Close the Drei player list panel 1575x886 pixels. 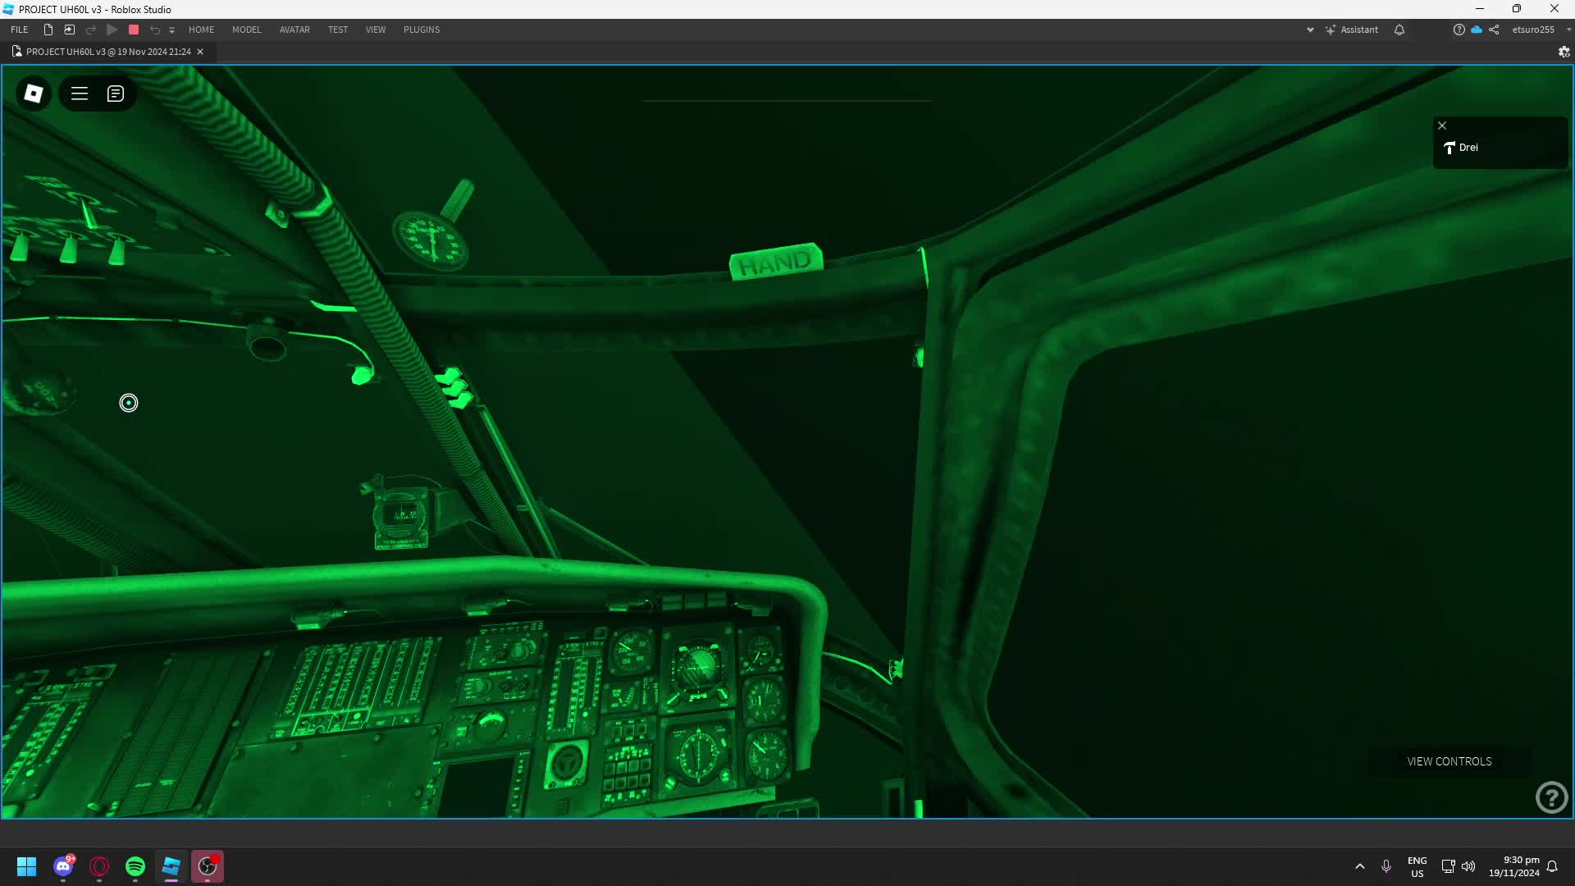[1442, 126]
